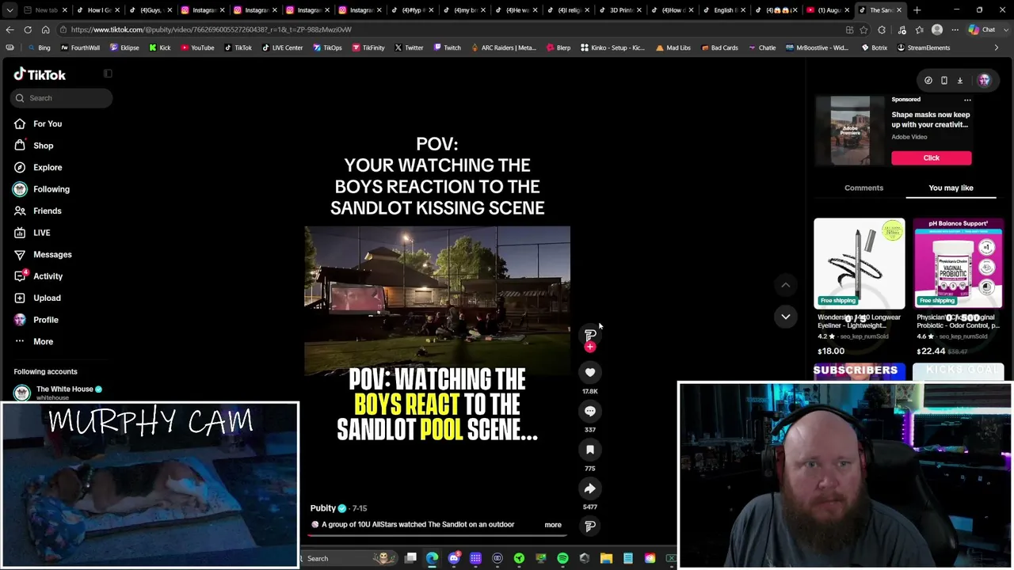Click the pink Click ad button
1014x570 pixels.
tap(931, 158)
